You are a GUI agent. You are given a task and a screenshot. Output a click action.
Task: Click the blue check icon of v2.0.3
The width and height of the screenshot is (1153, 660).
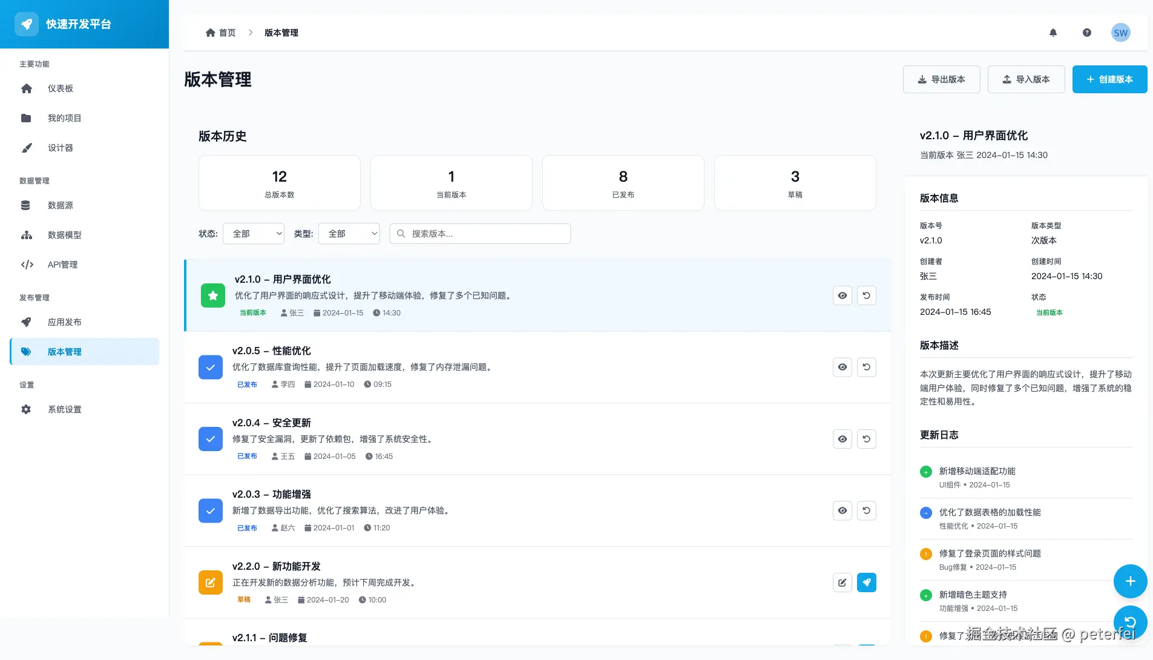[211, 510]
